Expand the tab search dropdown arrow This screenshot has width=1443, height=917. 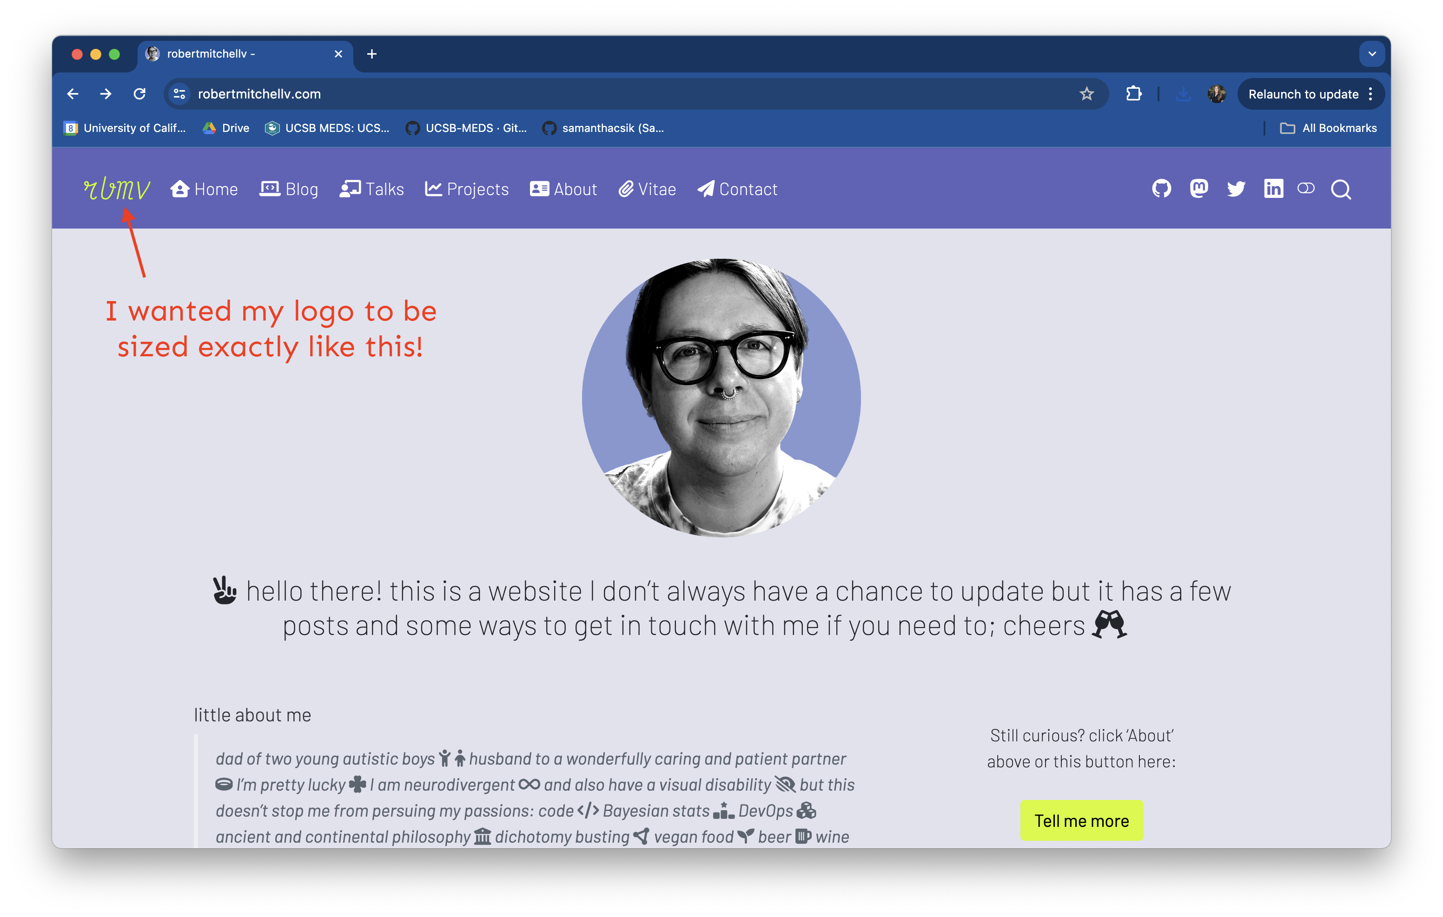tap(1372, 54)
